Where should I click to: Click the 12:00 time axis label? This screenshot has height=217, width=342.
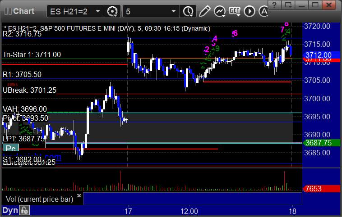[189, 211]
